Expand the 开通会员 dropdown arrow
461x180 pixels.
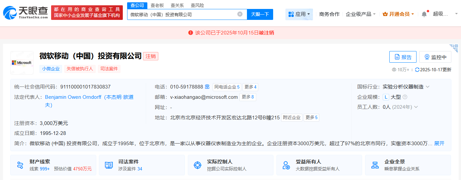click(413, 14)
